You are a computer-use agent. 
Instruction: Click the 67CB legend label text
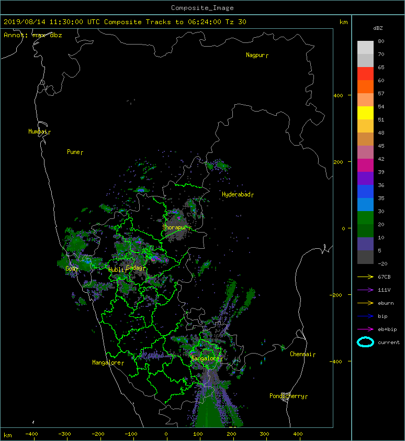[x=384, y=277]
